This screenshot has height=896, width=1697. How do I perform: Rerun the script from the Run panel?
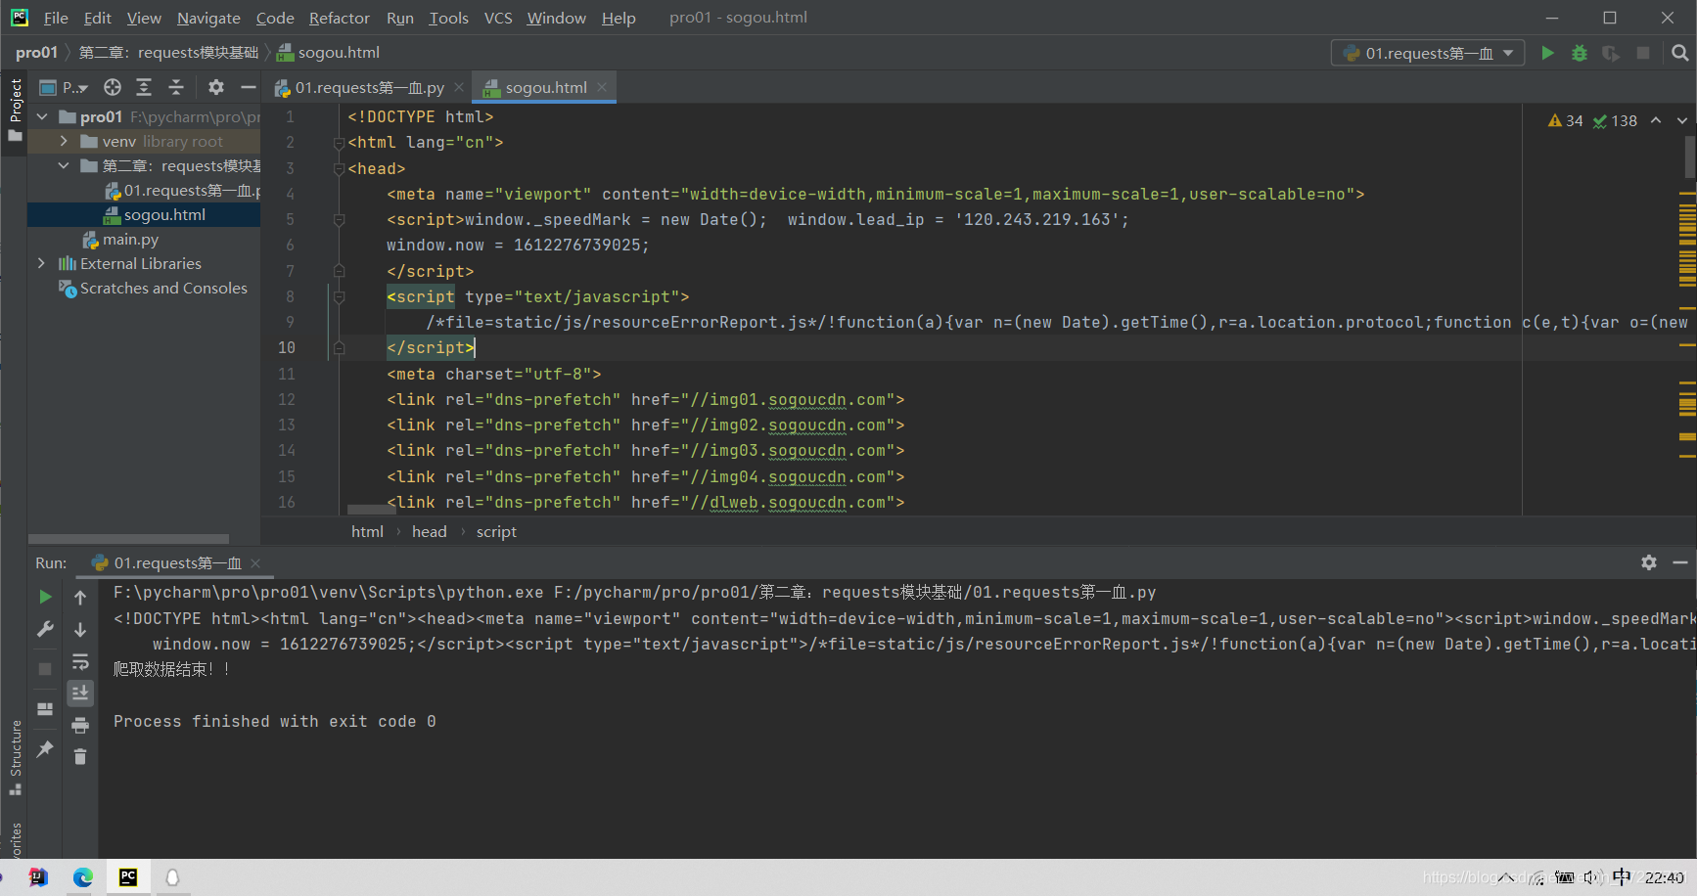45,597
